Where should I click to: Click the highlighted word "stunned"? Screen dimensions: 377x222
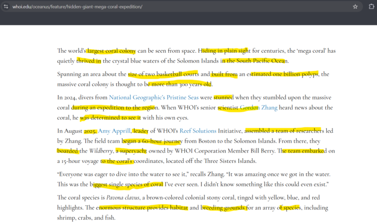(224, 97)
